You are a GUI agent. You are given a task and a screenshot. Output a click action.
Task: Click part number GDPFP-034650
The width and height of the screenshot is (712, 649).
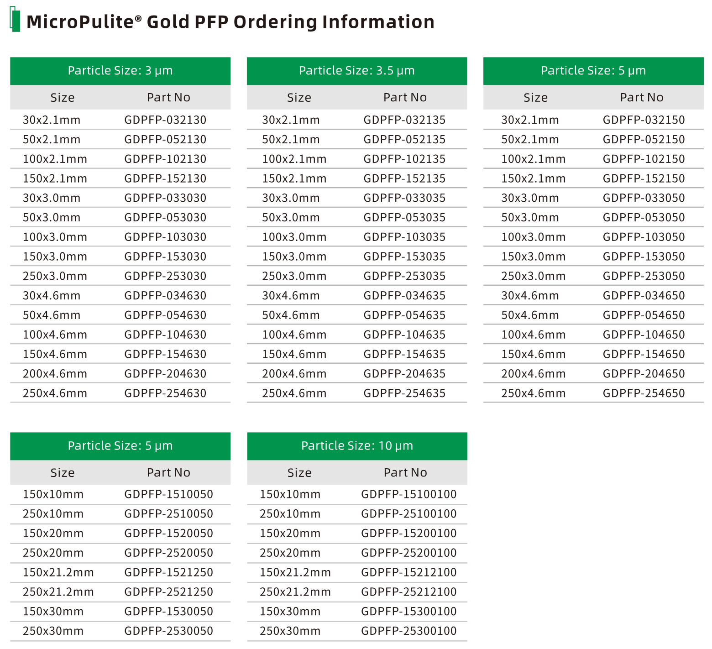pos(644,296)
